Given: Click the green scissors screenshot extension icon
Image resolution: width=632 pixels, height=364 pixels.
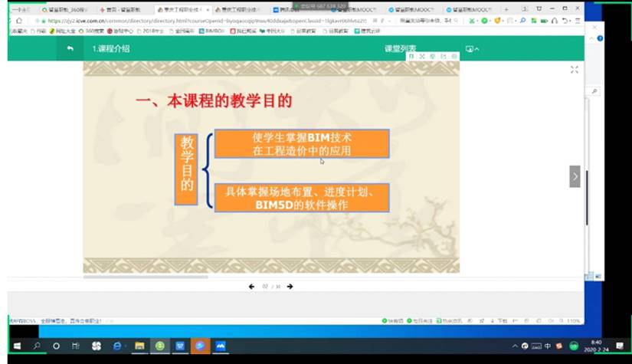Looking at the screenshot, I should point(471,21).
